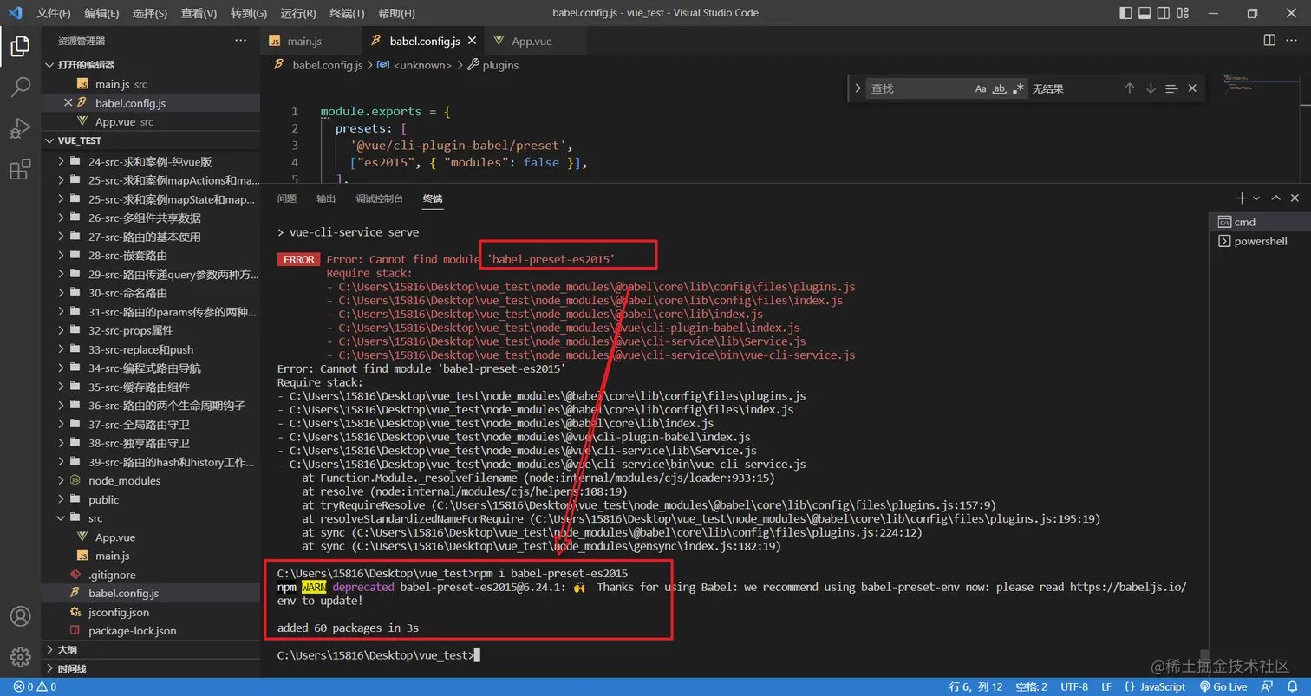Change UTF-8 encoding in status bar
1311x696 pixels.
point(1073,686)
